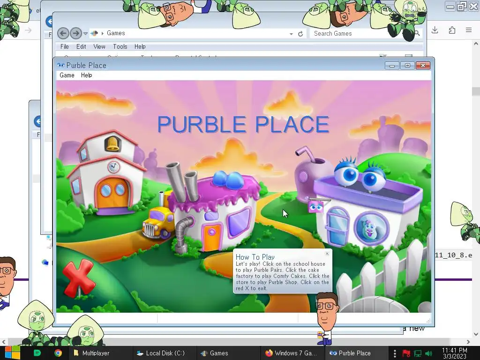This screenshot has height=360, width=480.
Task: Click browser vertical scrollbar up arrow
Action: (x=476, y=44)
